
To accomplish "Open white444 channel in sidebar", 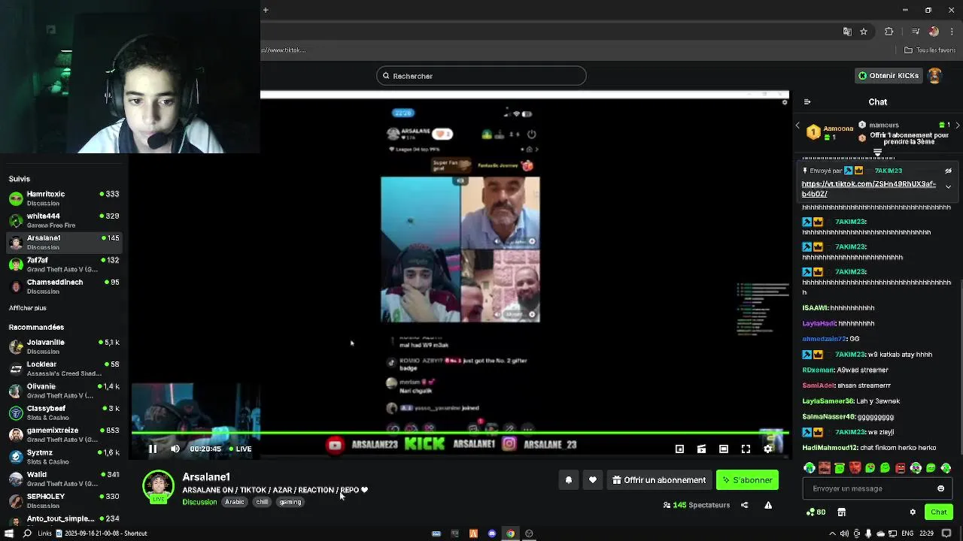I will click(65, 220).
